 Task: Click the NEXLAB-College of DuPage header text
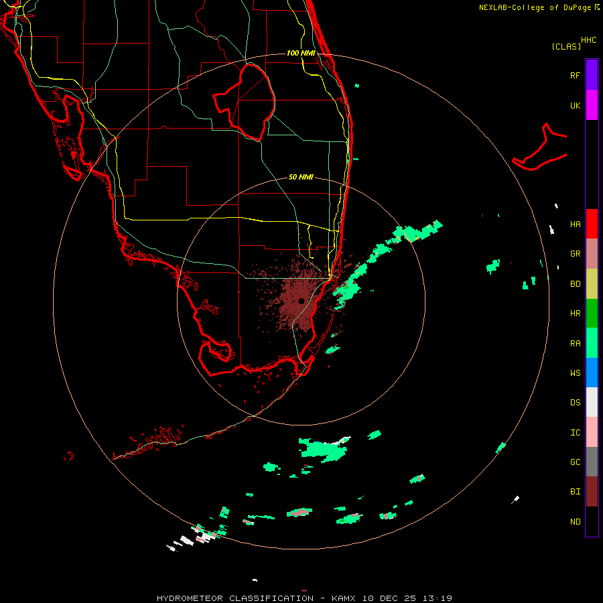click(535, 7)
